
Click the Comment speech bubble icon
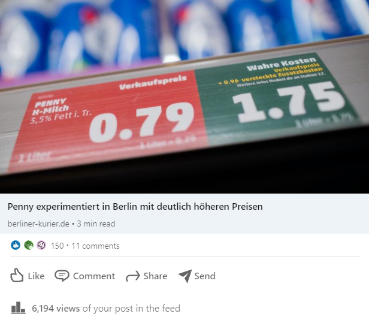click(62, 276)
